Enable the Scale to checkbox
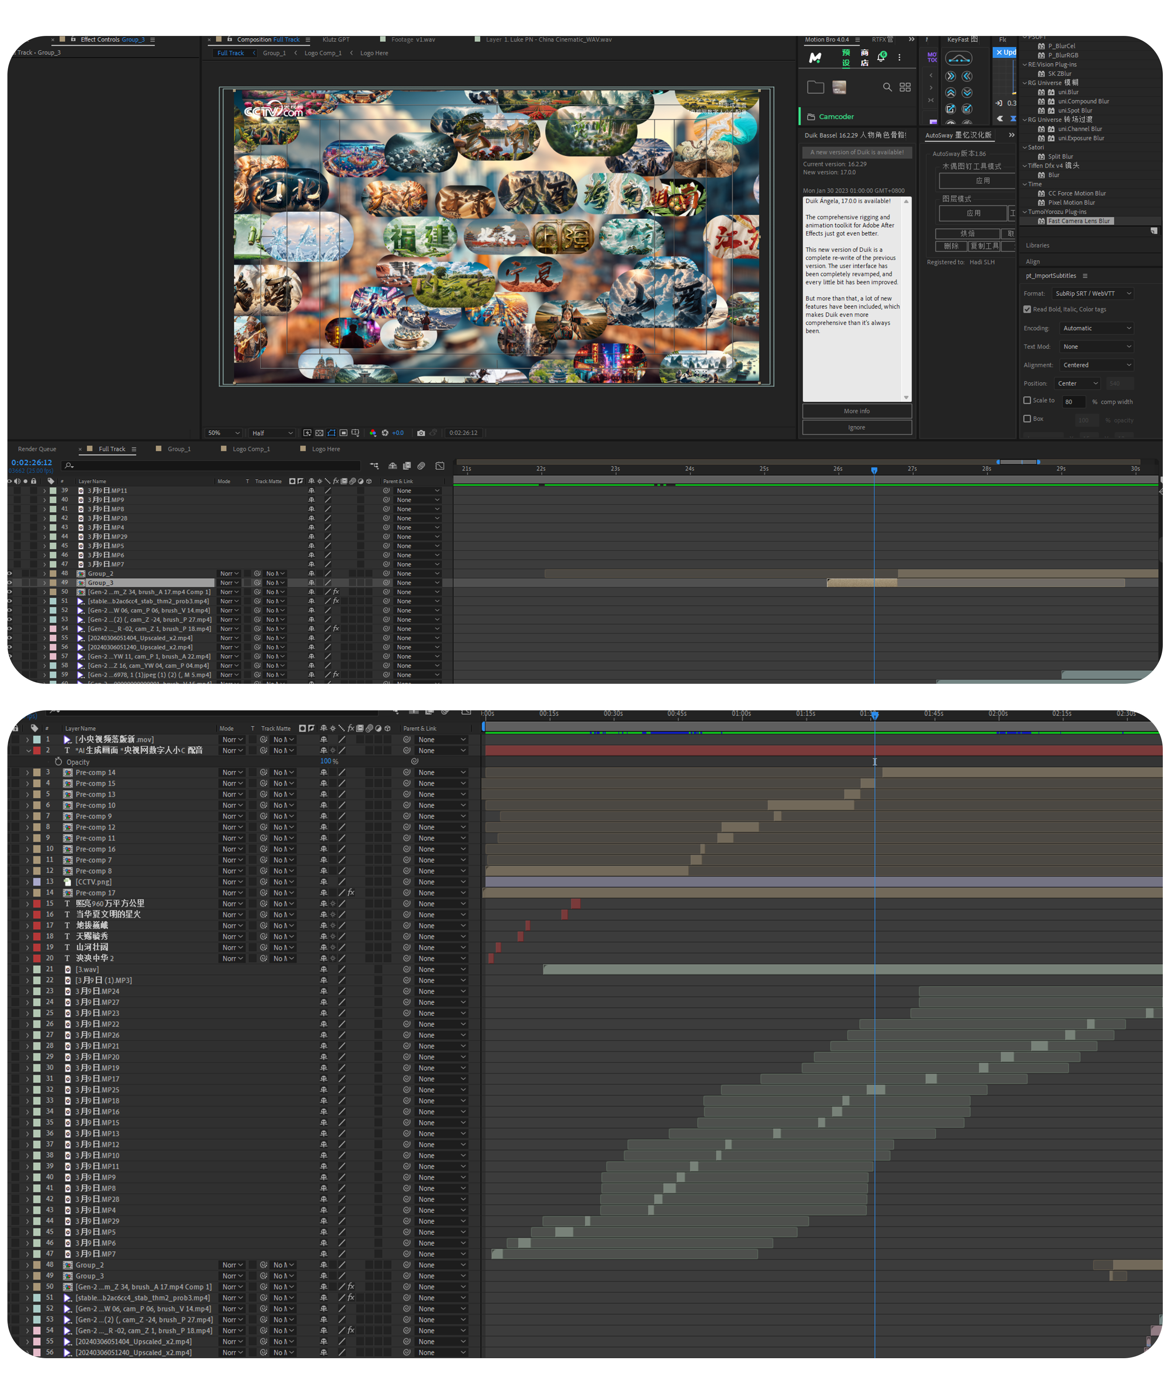The width and height of the screenshot is (1171, 1398). (x=1027, y=400)
